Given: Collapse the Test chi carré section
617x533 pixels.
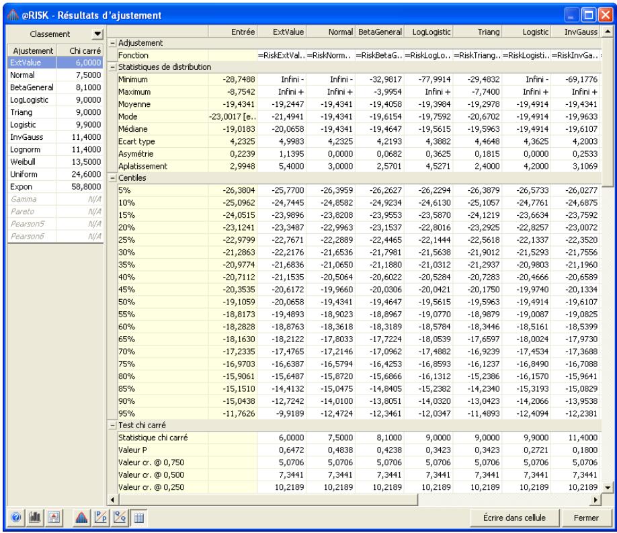Looking at the screenshot, I should coord(112,427).
